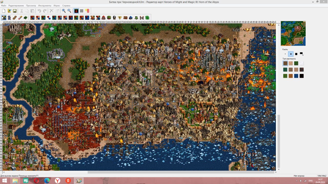The width and height of the screenshot is (328, 184).
Task: Zoom in with the magnifier plus icon
Action: pos(64,11)
